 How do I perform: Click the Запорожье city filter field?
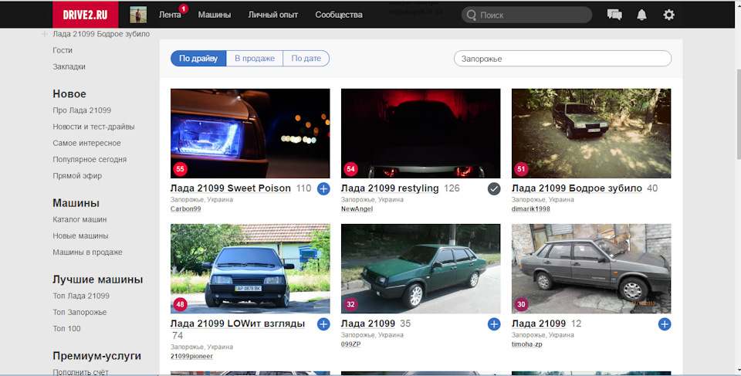[x=563, y=59]
